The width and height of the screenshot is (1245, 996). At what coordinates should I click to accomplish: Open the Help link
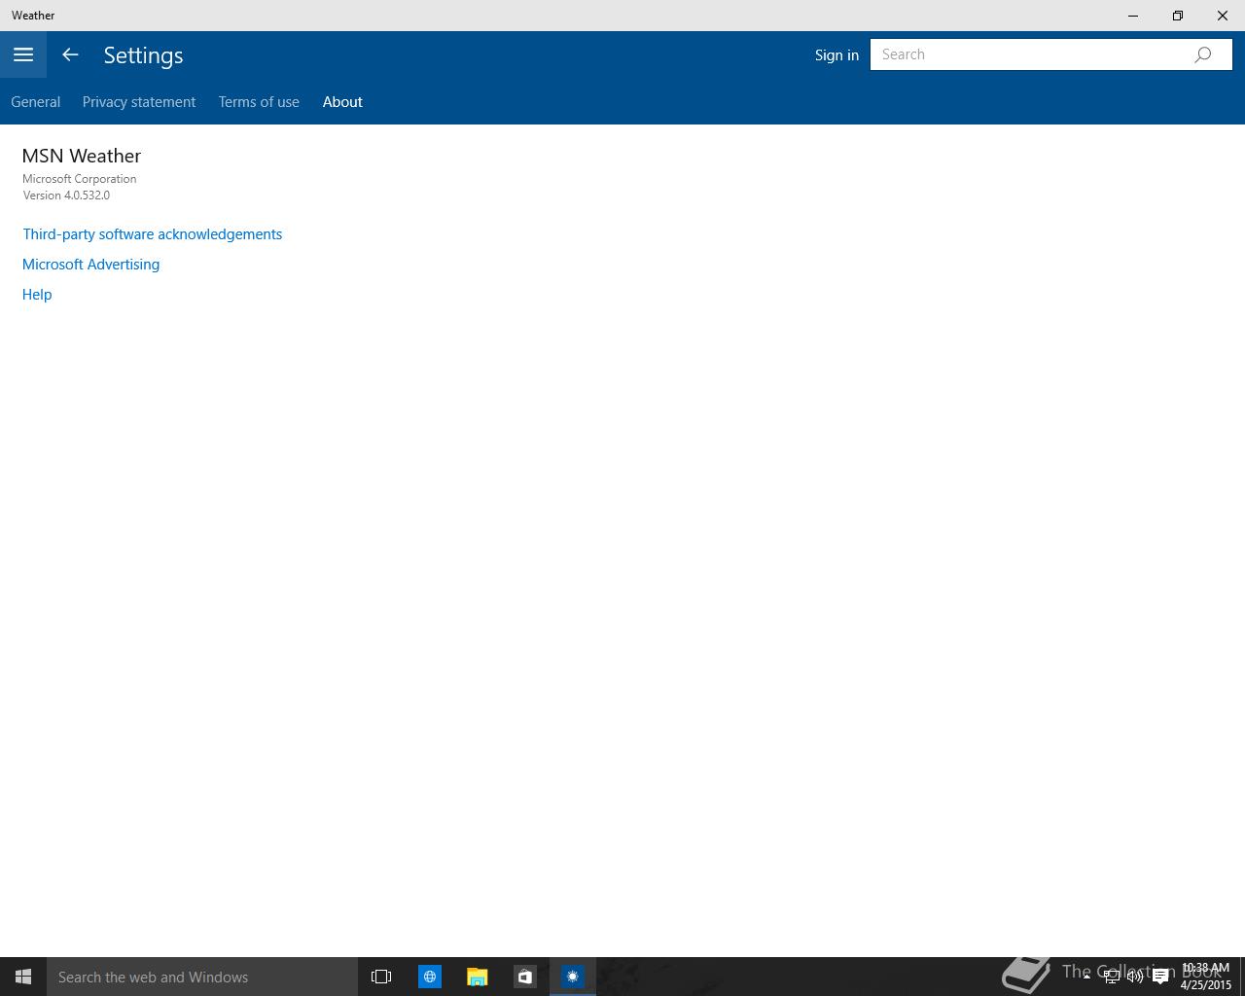point(37,295)
